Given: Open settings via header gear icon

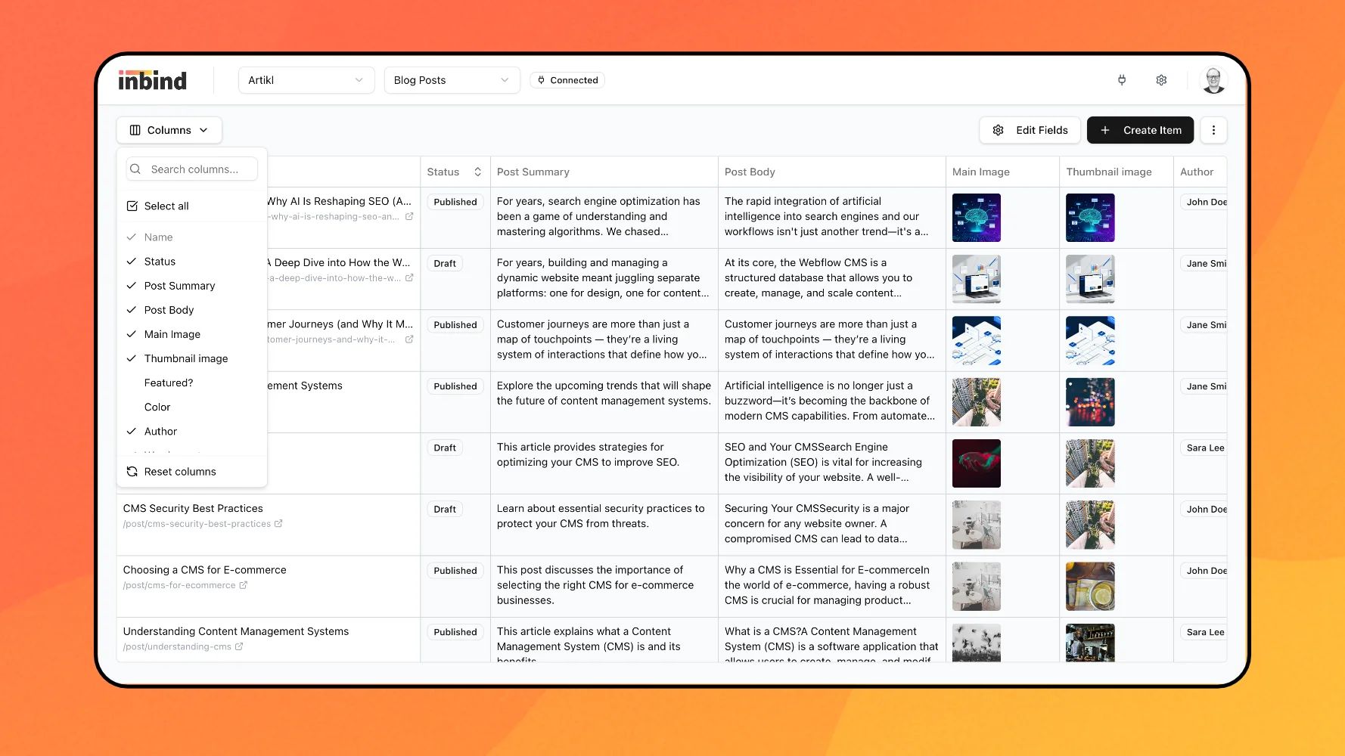Looking at the screenshot, I should [x=1161, y=80].
